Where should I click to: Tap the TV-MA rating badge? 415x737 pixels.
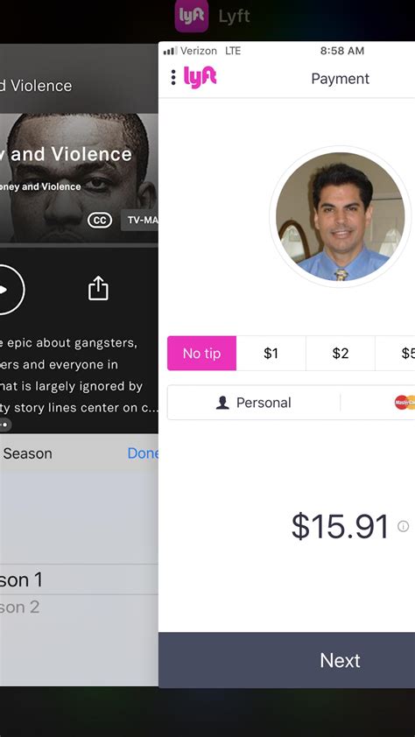click(x=139, y=220)
